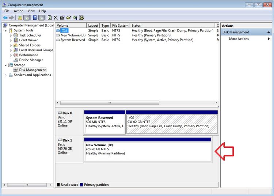Expand the Task Scheduler tree node
Viewport: 274px width, 196px height.
11,35
